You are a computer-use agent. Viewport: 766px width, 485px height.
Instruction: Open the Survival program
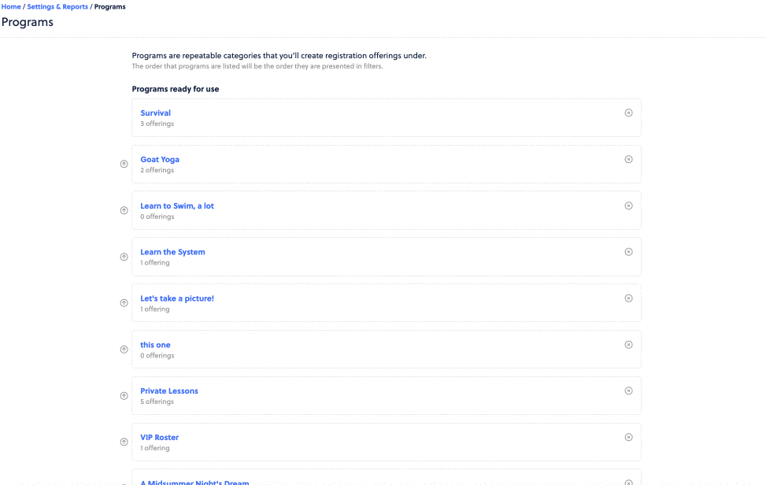click(155, 113)
